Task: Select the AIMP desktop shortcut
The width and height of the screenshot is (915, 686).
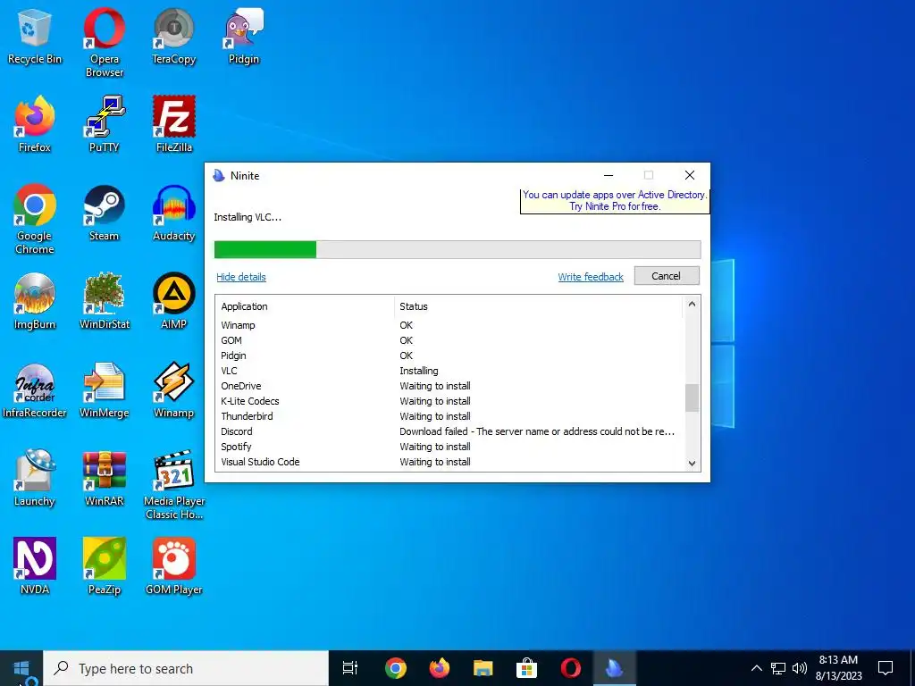Action: (173, 302)
